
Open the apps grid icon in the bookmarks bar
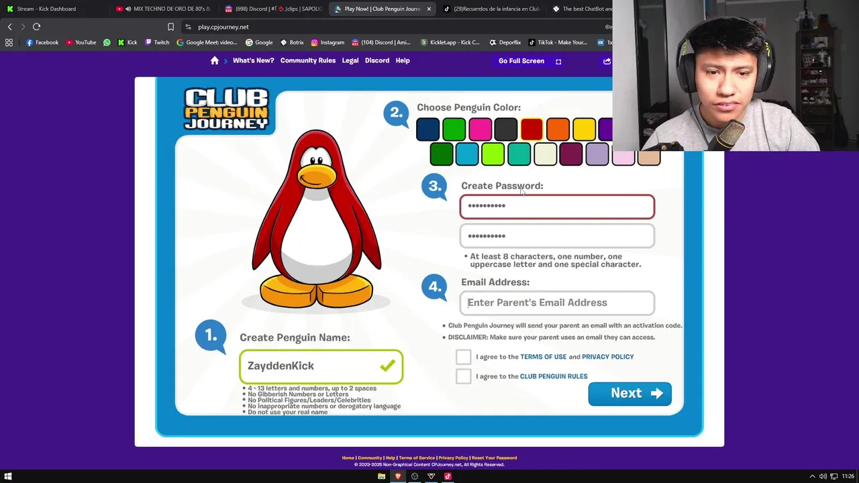[9, 42]
